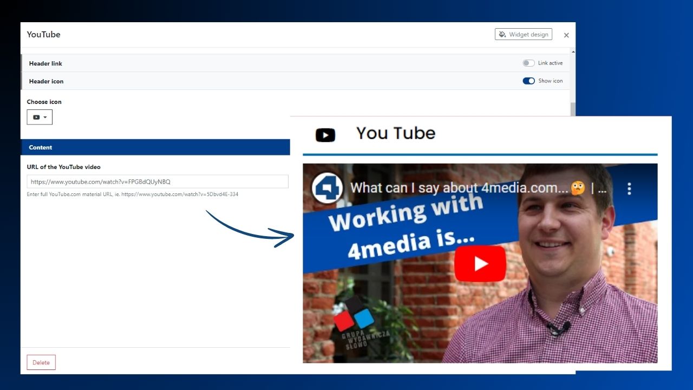Screen dimensions: 693x390
Task: Open the Choose icon dropdown
Action: 40,117
